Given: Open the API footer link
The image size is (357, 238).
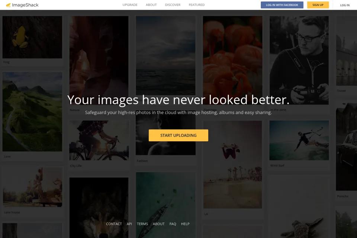Looking at the screenshot, I should pyautogui.click(x=129, y=224).
